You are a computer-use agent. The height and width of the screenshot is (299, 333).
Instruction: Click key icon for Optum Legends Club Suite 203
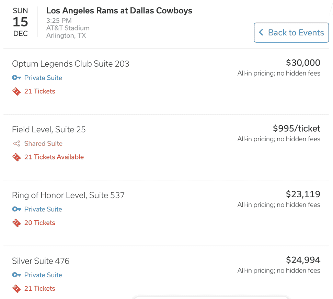[x=16, y=78]
